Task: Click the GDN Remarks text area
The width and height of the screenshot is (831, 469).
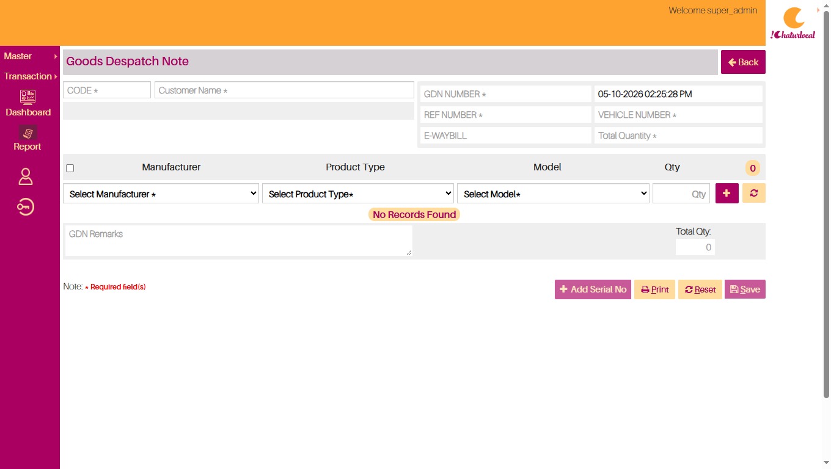Action: [x=239, y=241]
